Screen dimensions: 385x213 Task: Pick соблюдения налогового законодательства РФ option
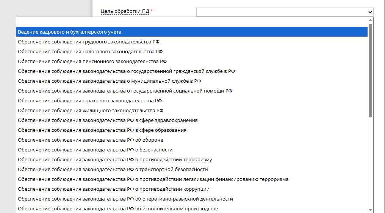pyautogui.click(x=90, y=52)
